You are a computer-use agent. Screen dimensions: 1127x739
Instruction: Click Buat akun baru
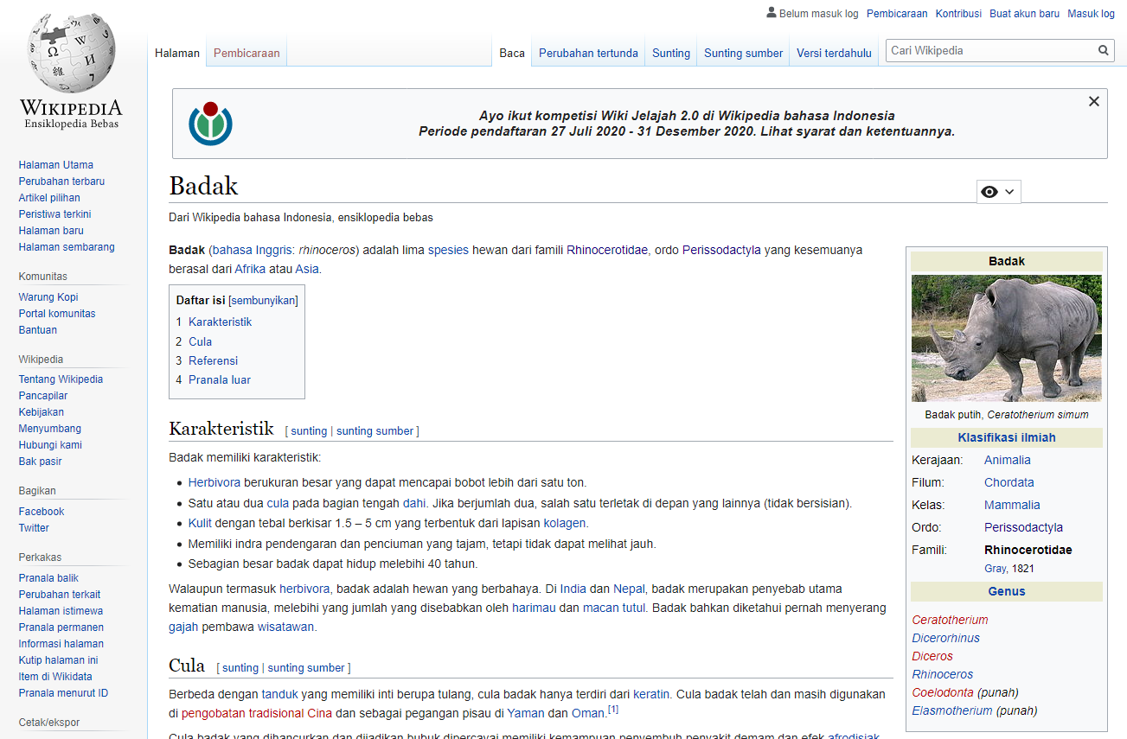1024,14
